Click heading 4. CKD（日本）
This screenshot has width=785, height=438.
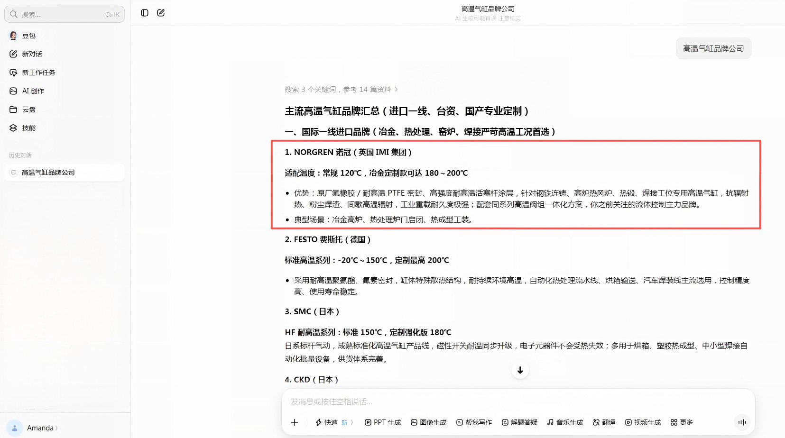pyautogui.click(x=312, y=380)
